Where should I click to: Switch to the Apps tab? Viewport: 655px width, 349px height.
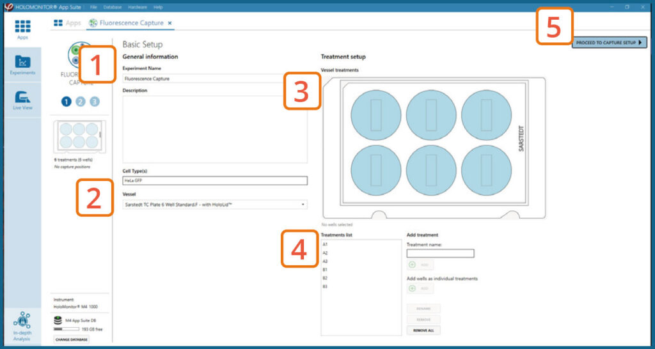pyautogui.click(x=67, y=23)
